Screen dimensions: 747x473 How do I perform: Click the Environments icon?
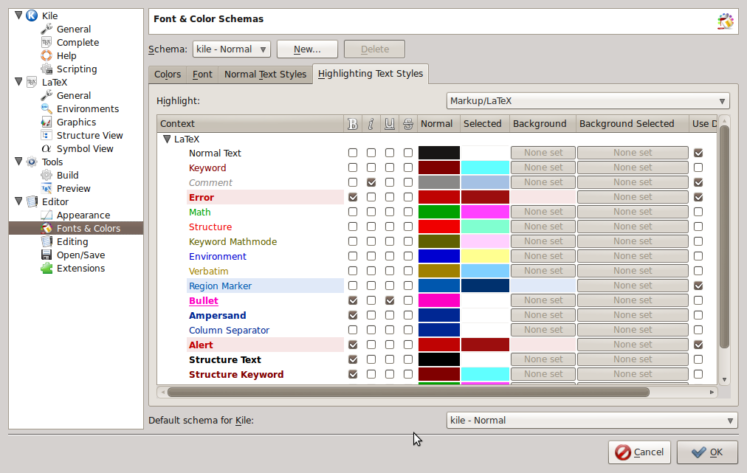tap(47, 109)
